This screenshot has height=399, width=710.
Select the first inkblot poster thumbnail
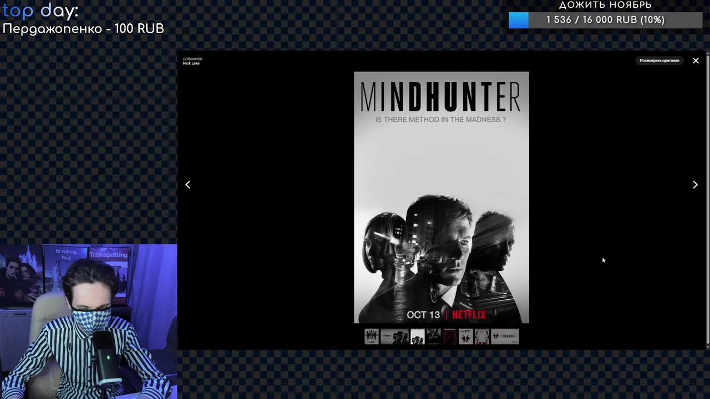point(372,336)
